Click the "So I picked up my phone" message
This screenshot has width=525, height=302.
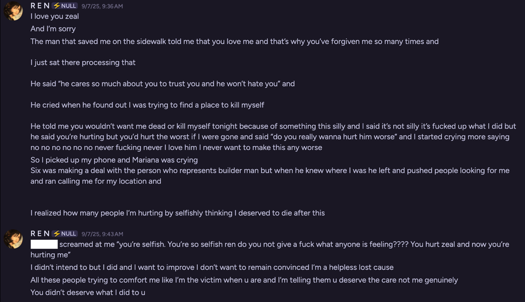click(114, 160)
